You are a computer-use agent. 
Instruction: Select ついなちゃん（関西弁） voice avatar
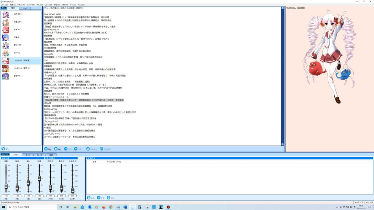(x=5, y=68)
